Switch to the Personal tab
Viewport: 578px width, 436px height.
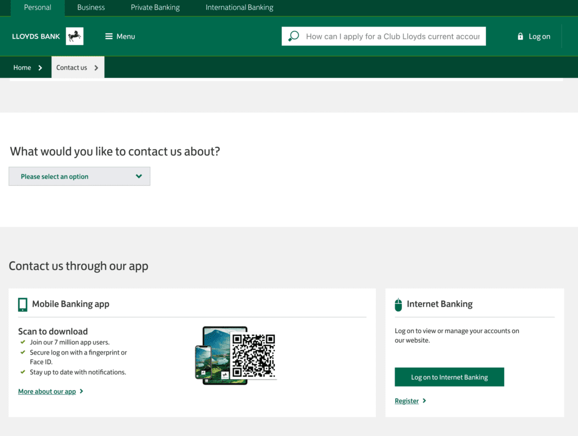click(x=38, y=7)
